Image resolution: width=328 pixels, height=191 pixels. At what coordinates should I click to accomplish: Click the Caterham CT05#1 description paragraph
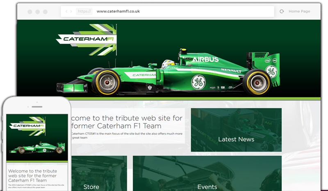tap(127, 136)
